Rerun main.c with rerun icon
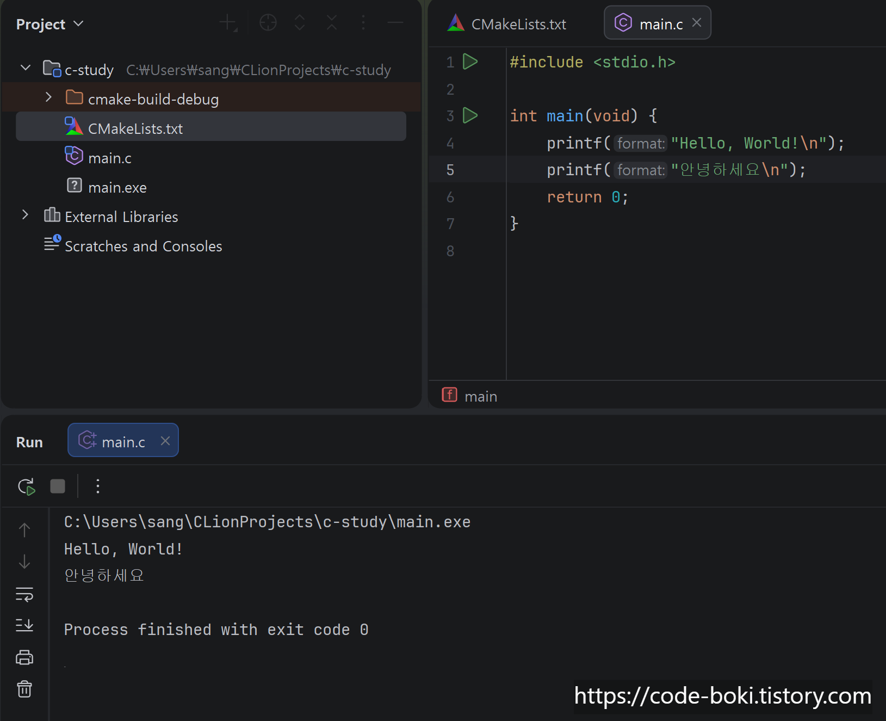The image size is (886, 721). click(x=27, y=486)
